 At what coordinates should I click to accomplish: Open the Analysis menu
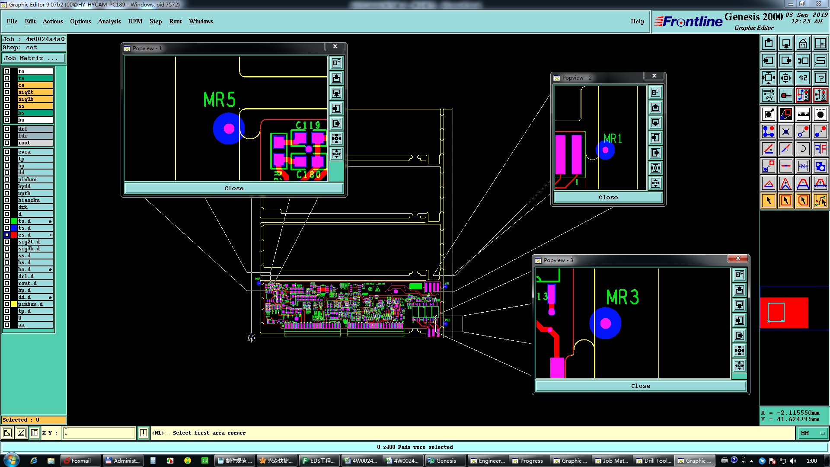pos(109,21)
